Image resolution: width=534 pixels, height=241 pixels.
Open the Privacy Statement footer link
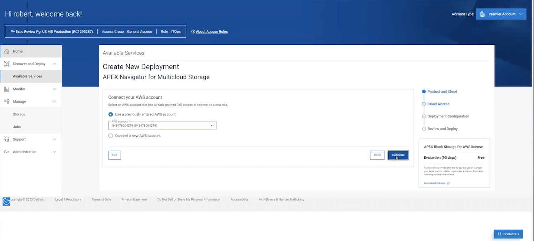(x=134, y=199)
